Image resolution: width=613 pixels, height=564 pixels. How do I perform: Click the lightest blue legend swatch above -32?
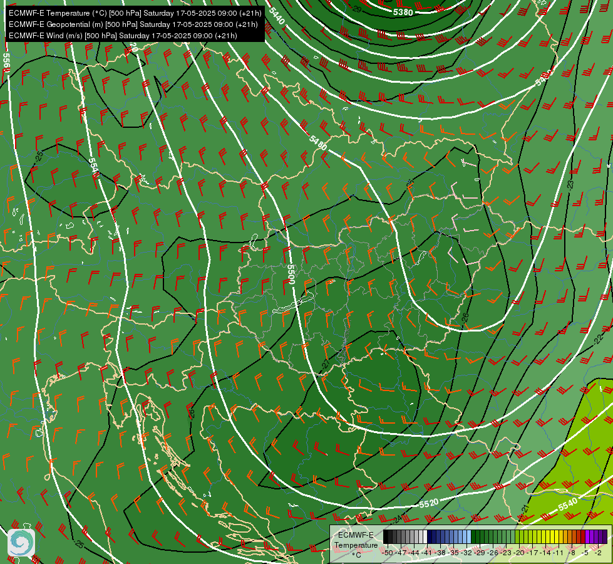point(468,536)
